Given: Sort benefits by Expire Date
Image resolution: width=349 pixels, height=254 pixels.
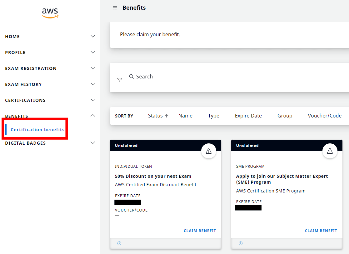Looking at the screenshot, I should coord(248,116).
